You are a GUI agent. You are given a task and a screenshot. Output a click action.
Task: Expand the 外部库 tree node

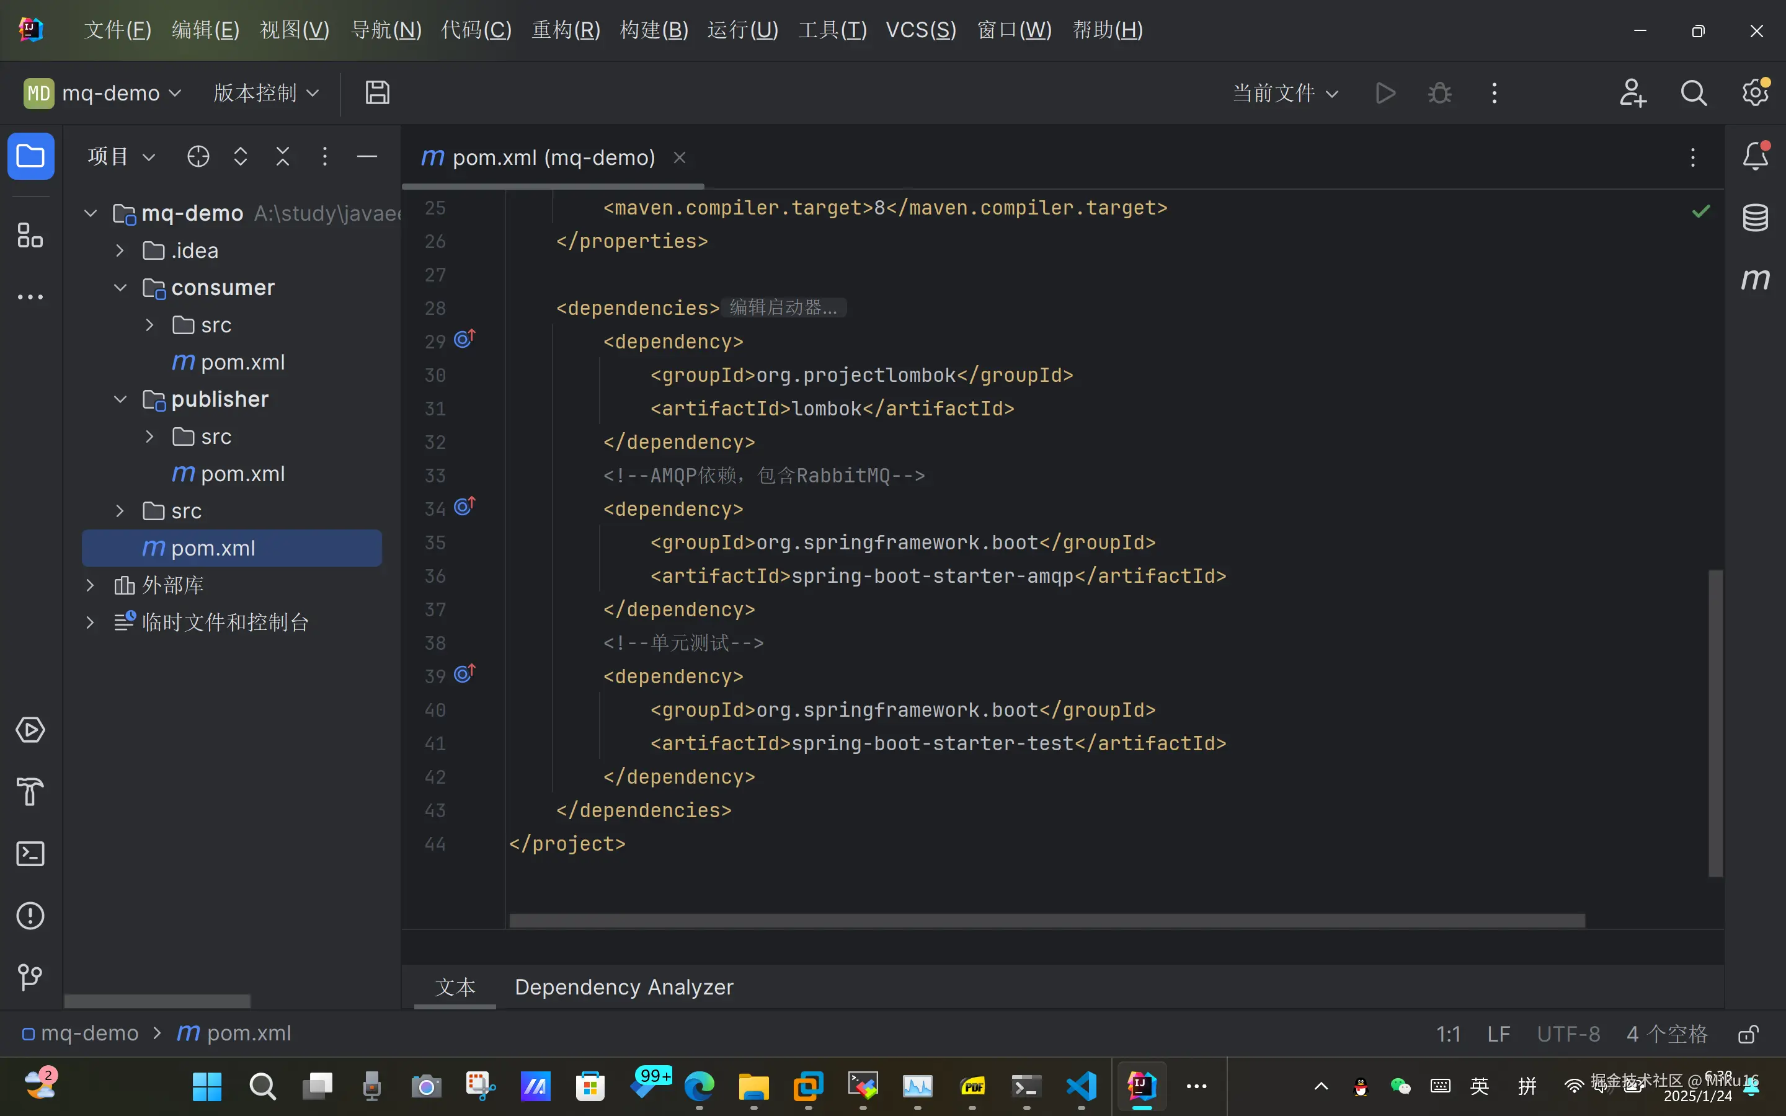[90, 585]
